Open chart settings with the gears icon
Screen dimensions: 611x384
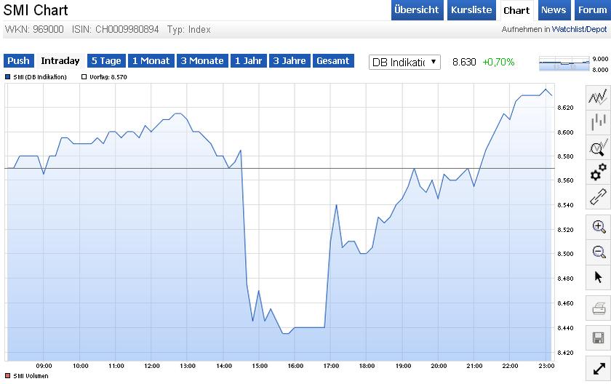coord(598,172)
